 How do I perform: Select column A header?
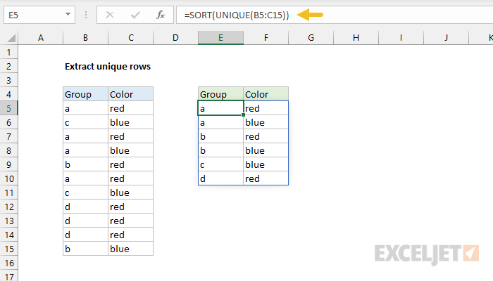(41, 38)
